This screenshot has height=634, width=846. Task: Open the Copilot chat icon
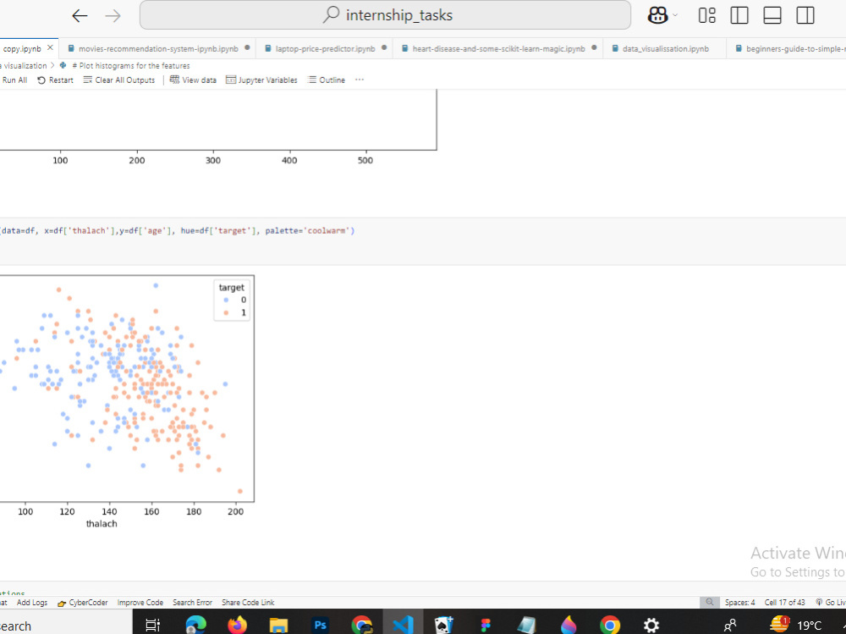point(657,15)
